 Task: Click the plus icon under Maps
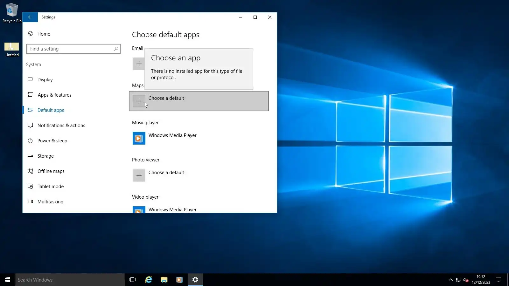(x=139, y=101)
